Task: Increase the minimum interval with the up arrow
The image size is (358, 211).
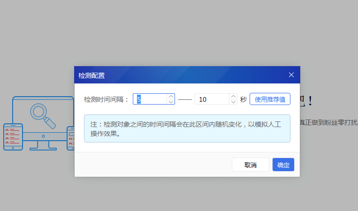Action: tap(171, 97)
